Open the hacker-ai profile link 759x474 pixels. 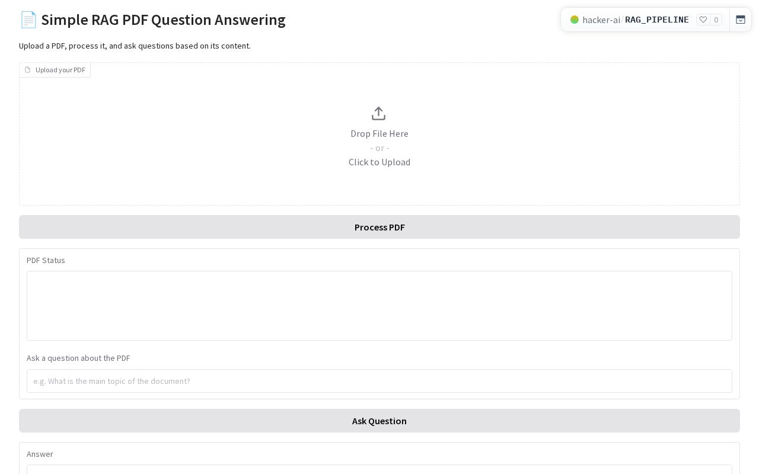click(601, 20)
